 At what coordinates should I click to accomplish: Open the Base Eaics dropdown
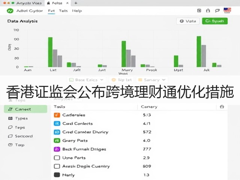coord(86,80)
